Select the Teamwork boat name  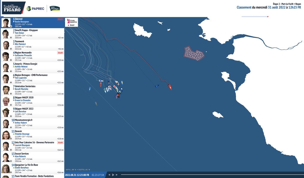tap(20, 41)
